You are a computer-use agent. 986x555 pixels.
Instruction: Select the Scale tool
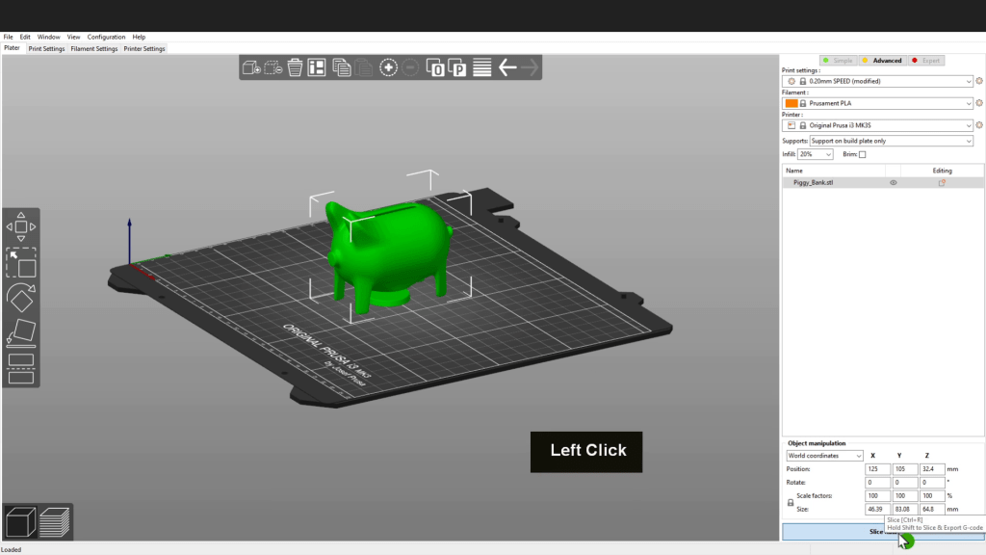coord(21,262)
